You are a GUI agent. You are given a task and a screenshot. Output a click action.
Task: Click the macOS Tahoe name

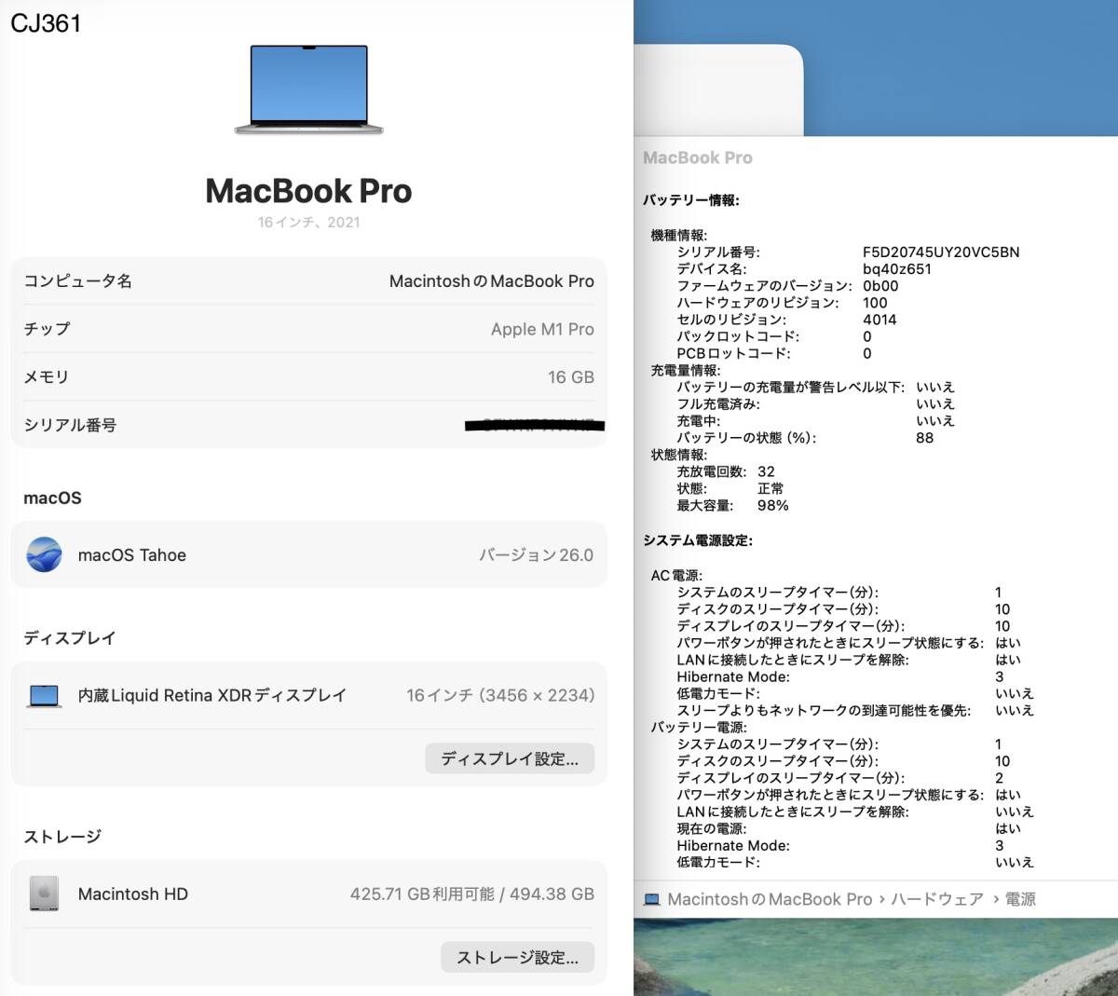[132, 555]
